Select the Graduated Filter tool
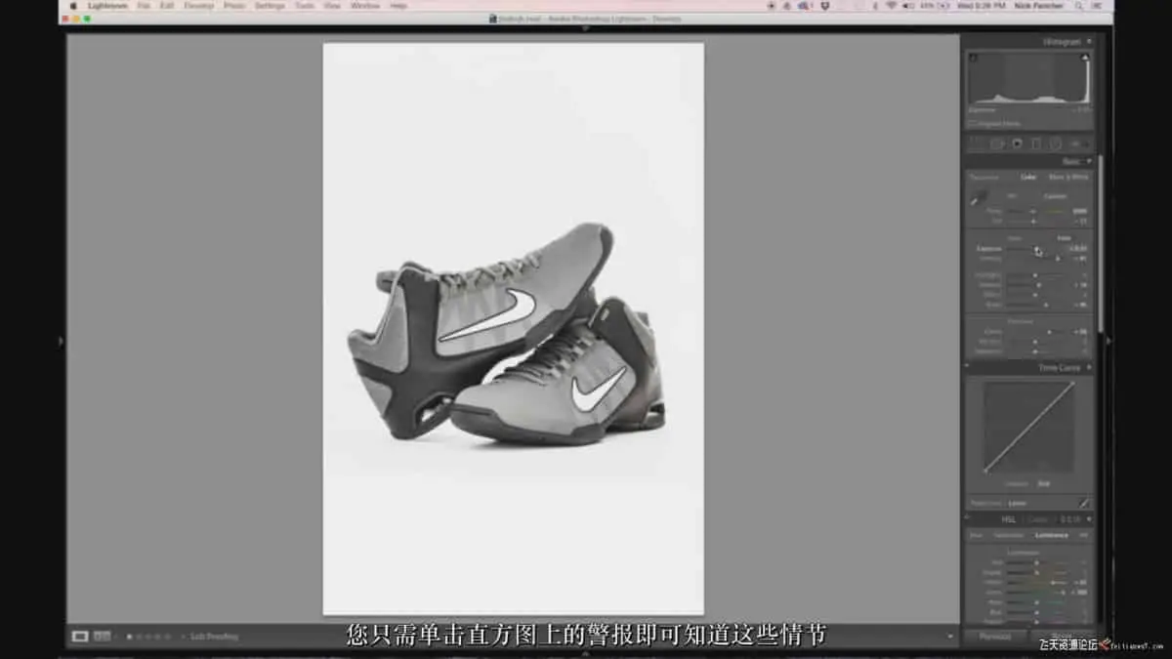 1036,144
